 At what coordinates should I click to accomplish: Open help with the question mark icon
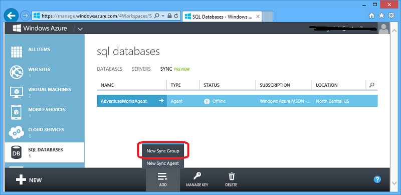click(377, 179)
